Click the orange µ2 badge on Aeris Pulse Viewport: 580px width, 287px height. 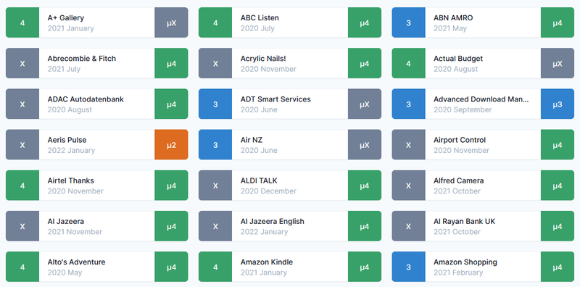coord(171,145)
